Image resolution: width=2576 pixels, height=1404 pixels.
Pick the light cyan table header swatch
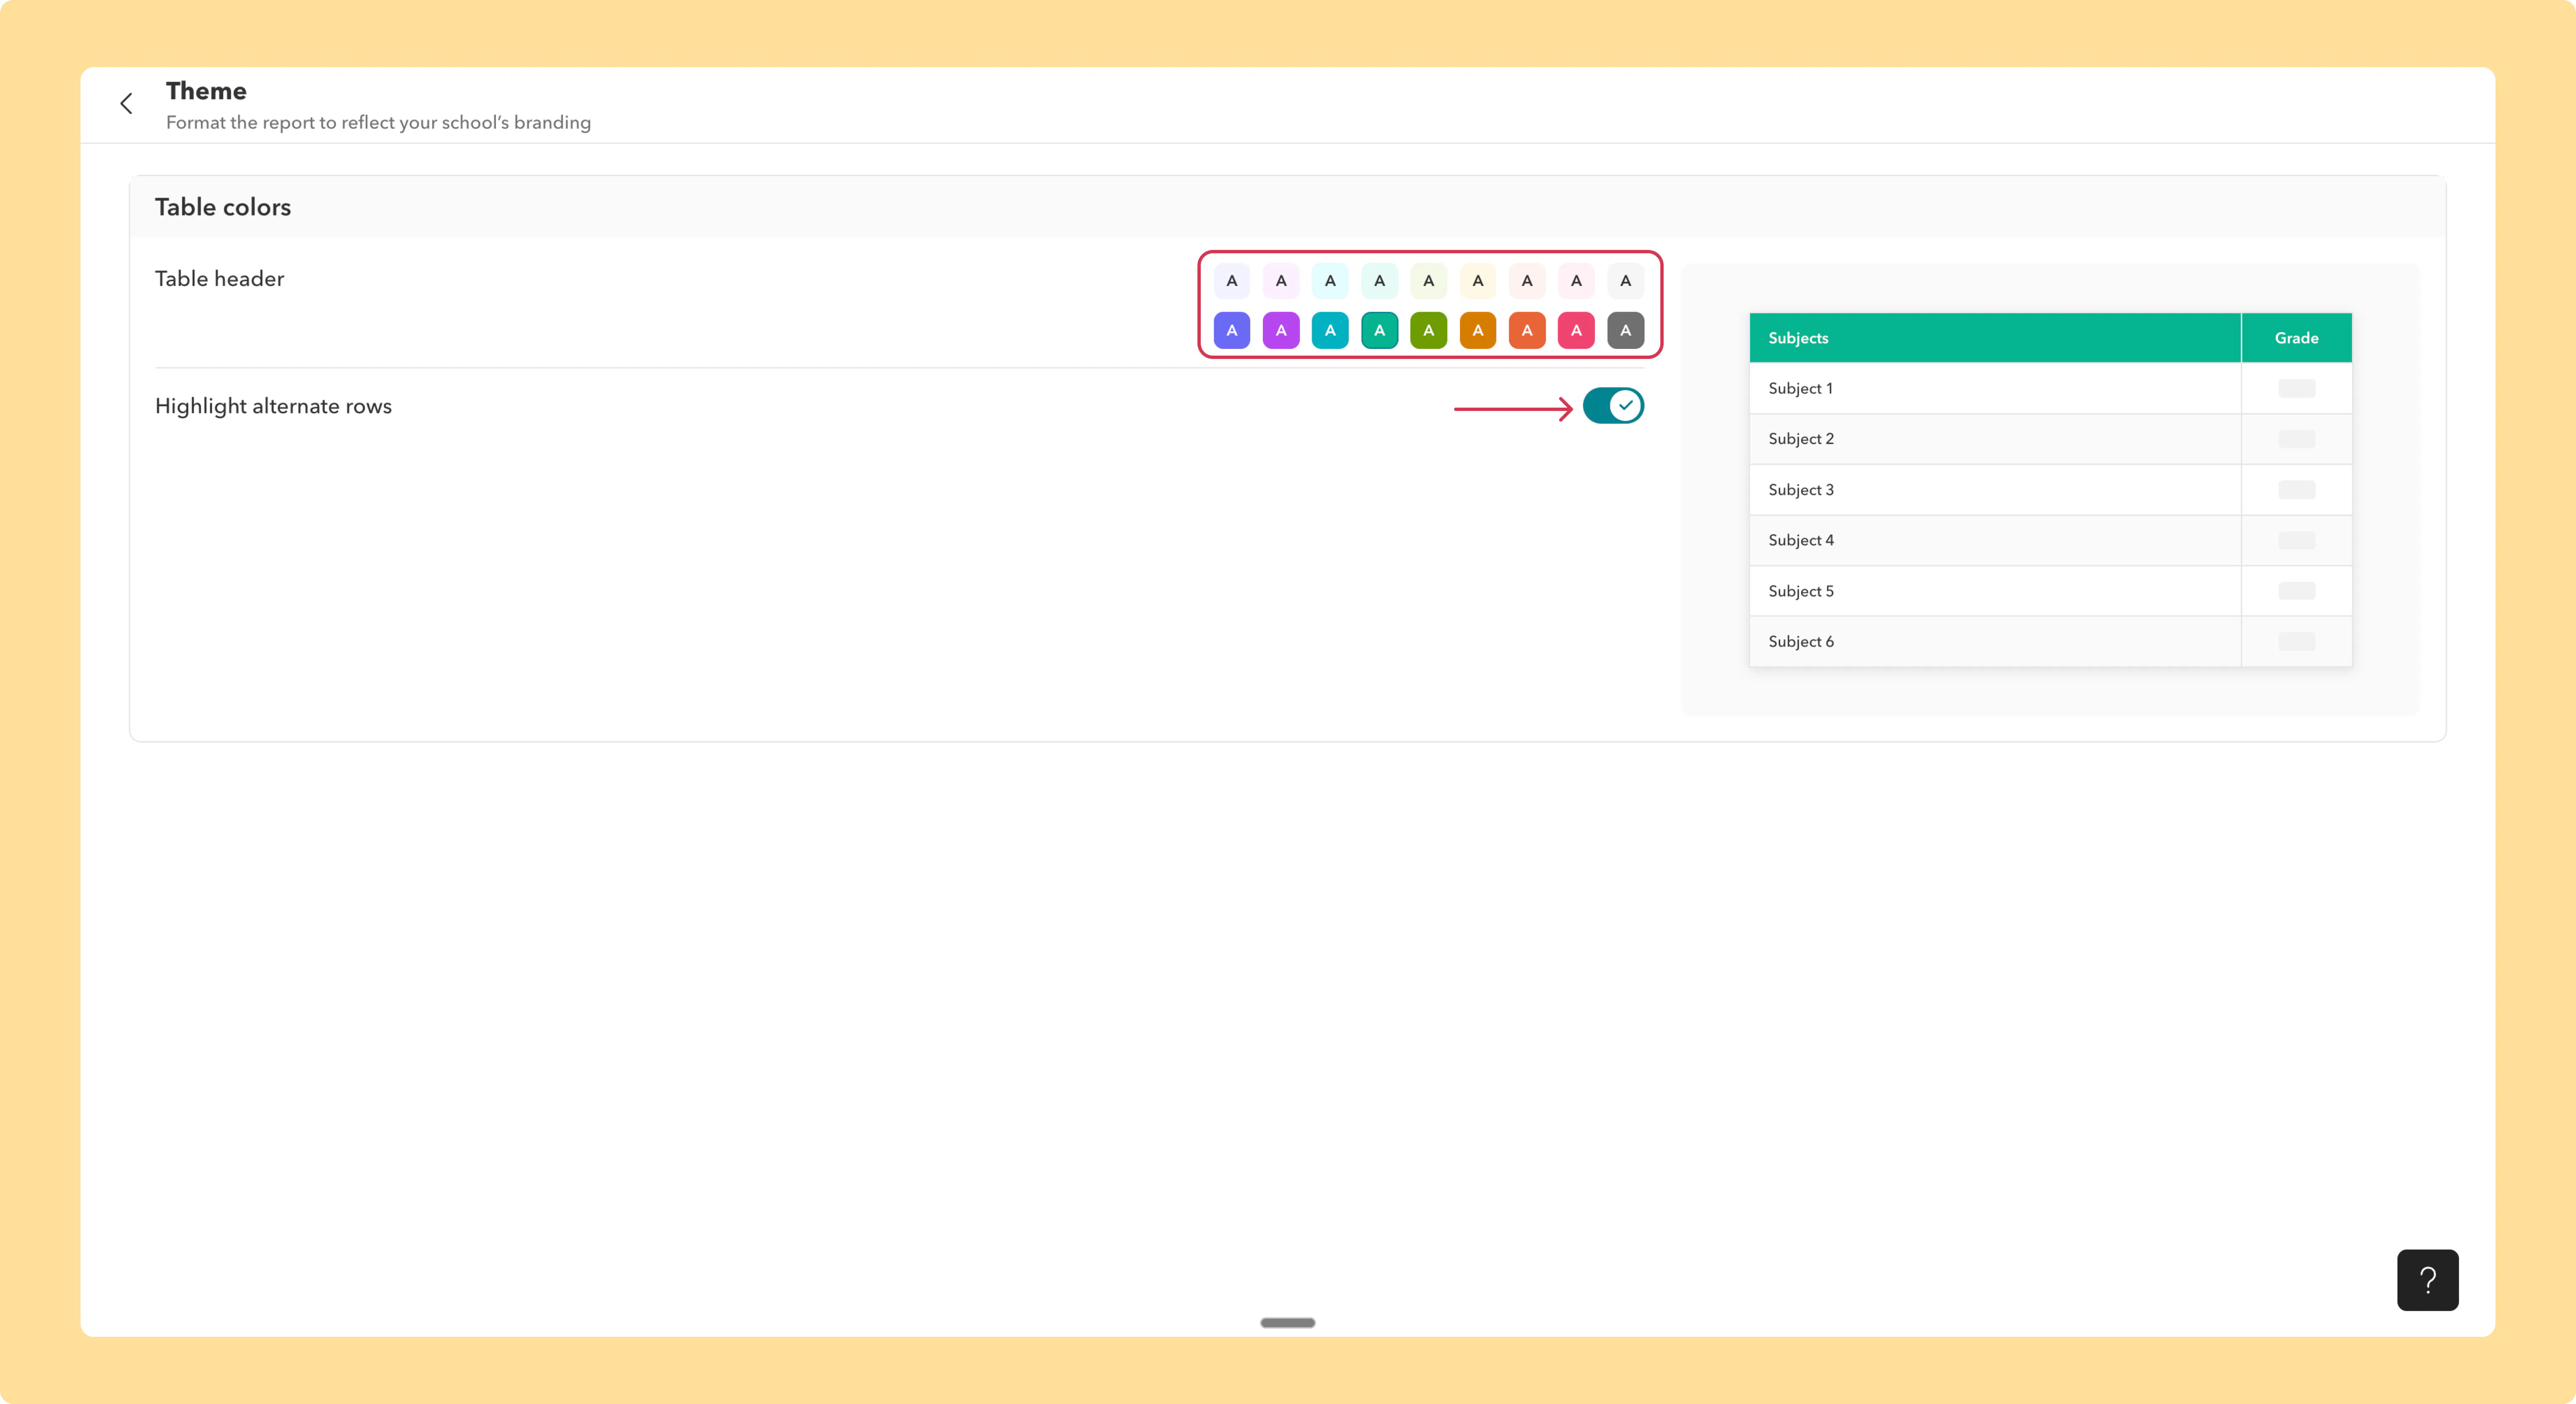click(1330, 281)
